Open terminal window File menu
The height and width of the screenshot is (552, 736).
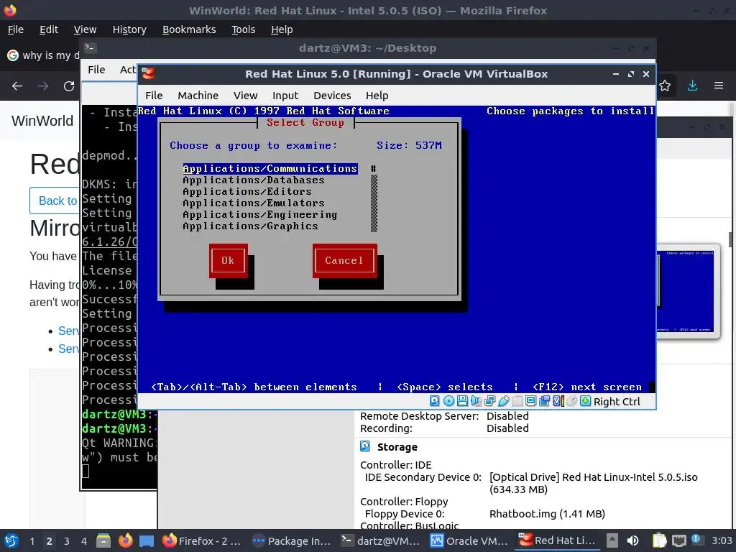[96, 70]
